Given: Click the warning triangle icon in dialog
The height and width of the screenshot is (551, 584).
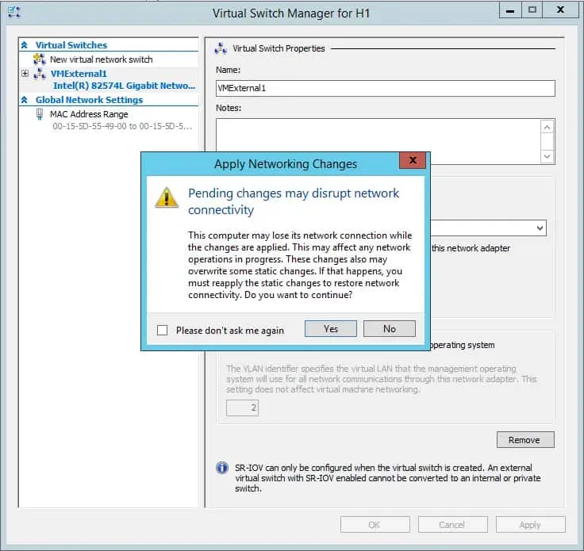Looking at the screenshot, I should click(167, 197).
